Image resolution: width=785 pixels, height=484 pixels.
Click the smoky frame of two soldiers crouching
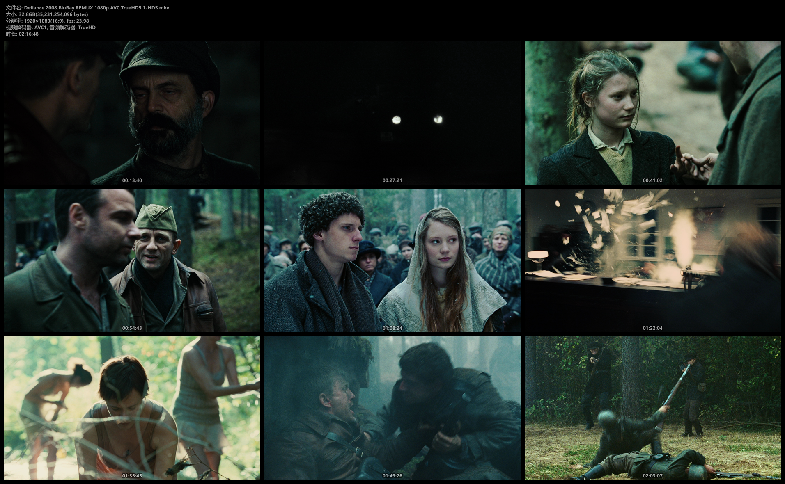pyautogui.click(x=392, y=408)
